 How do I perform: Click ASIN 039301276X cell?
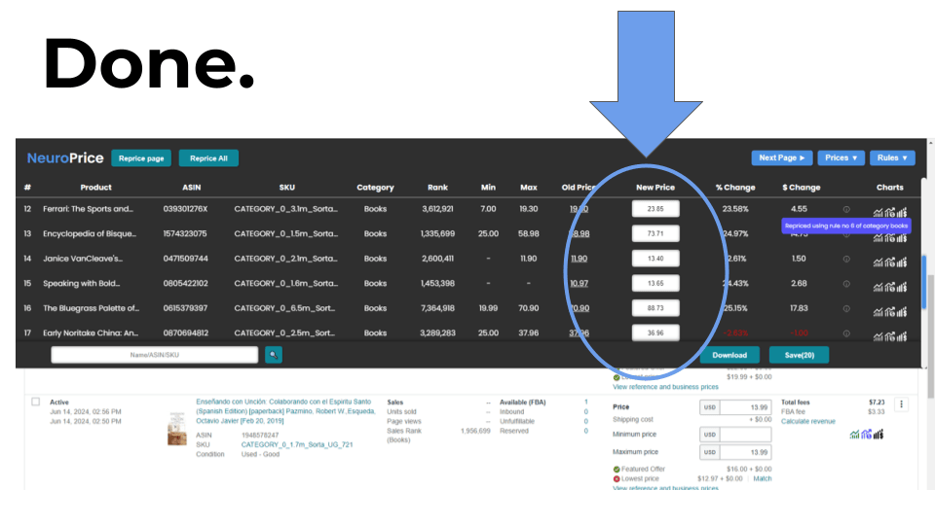185,209
